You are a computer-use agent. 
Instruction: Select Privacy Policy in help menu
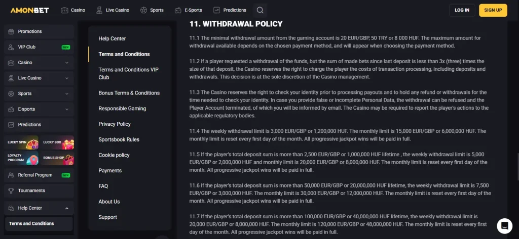(115, 124)
